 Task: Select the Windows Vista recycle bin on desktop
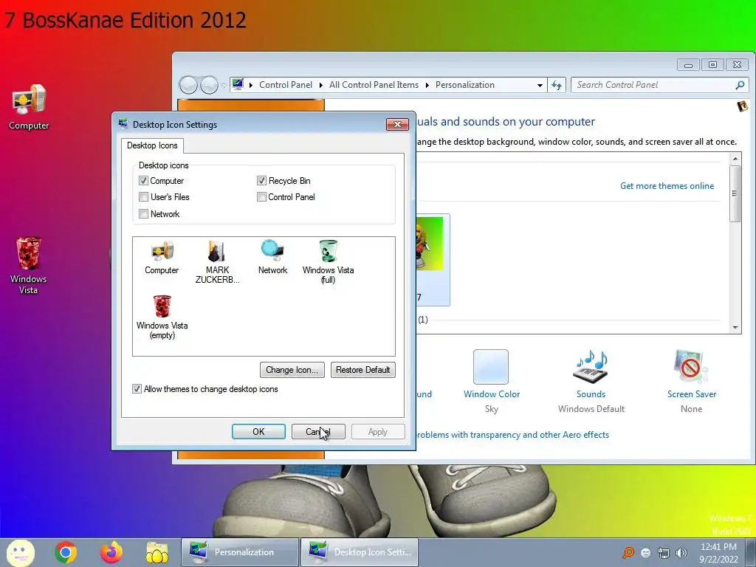[29, 265]
